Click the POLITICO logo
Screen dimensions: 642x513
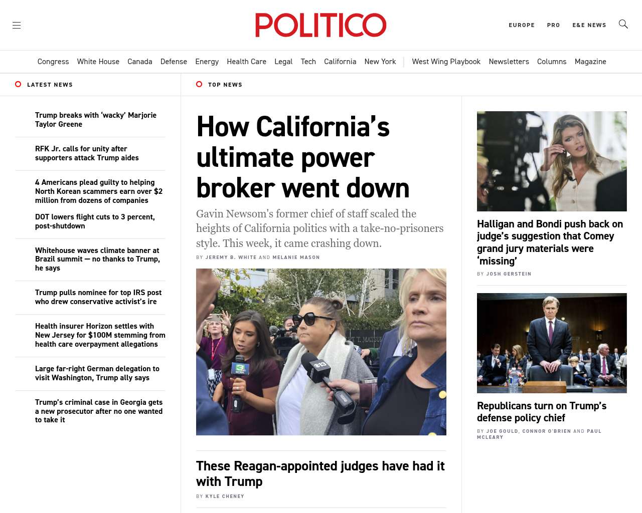(x=321, y=25)
